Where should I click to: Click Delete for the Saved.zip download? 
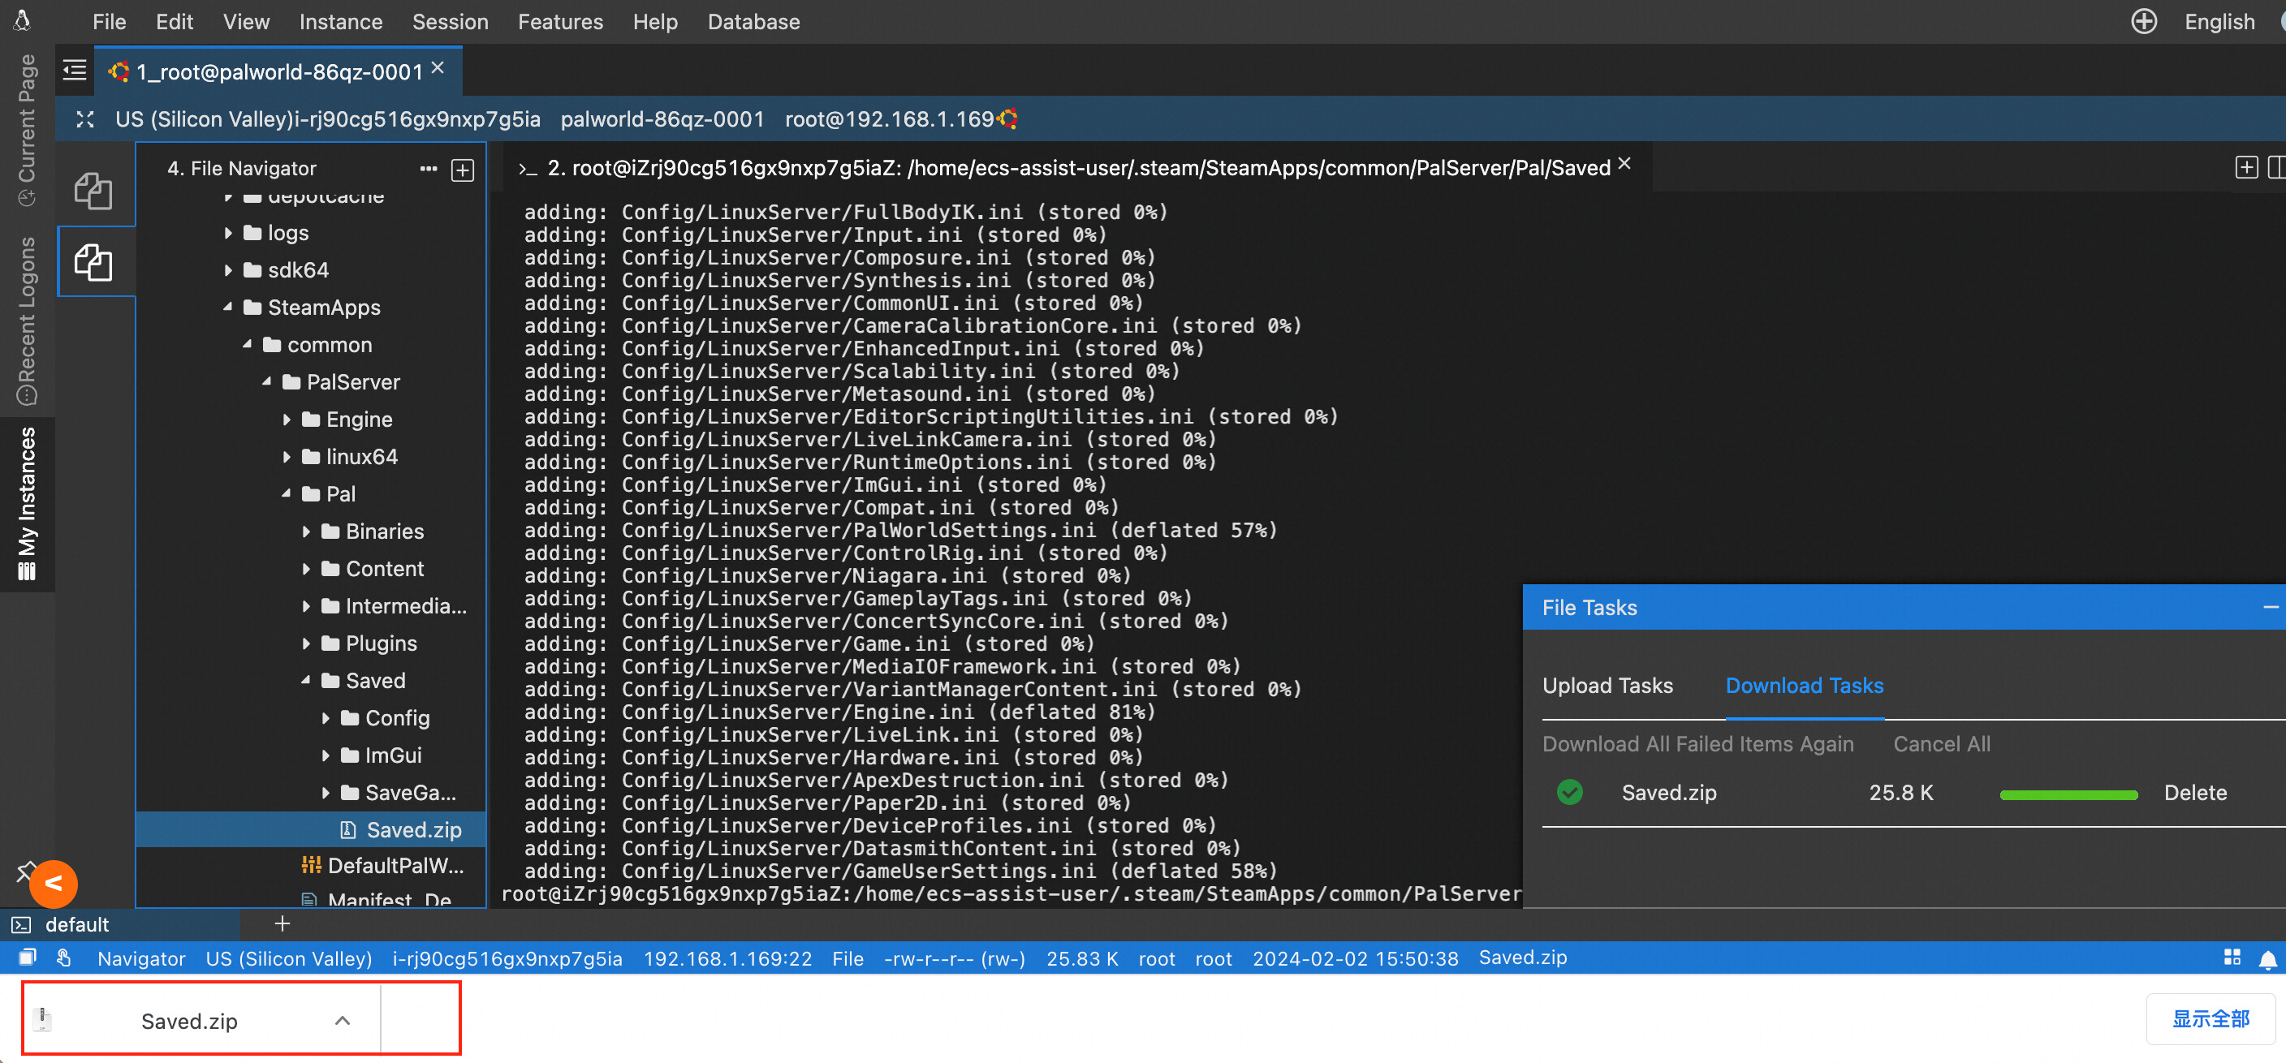pyautogui.click(x=2194, y=792)
